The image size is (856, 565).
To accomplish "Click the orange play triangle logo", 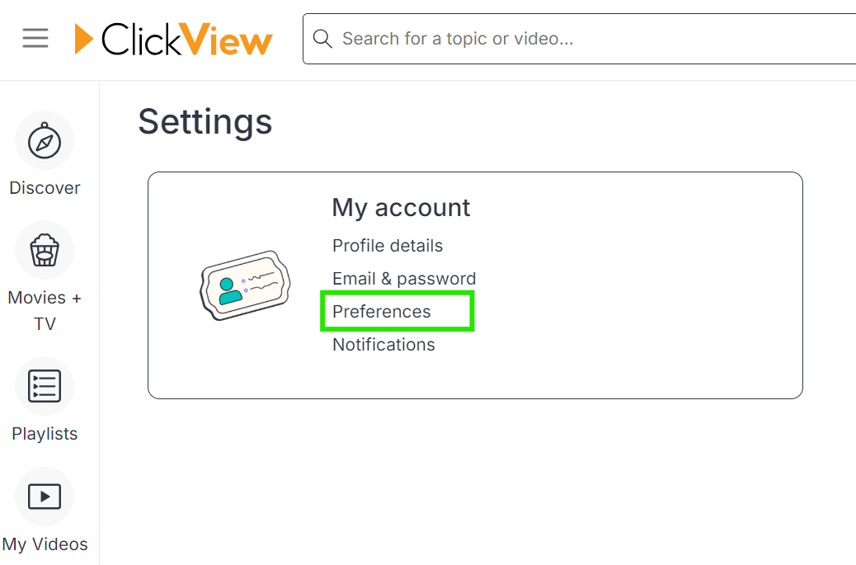I will pyautogui.click(x=83, y=39).
